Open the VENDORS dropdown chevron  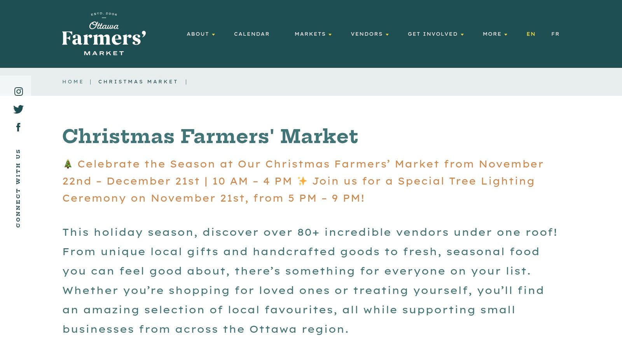[387, 35]
